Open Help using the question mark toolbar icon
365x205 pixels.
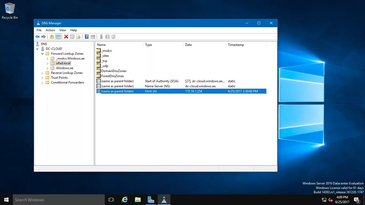(x=86, y=37)
